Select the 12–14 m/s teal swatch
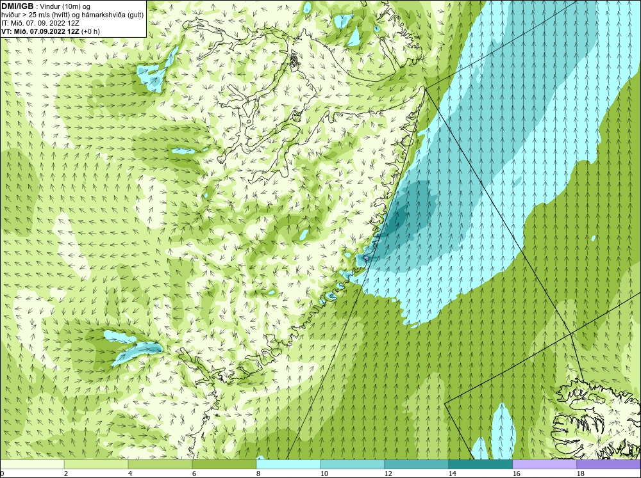 pyautogui.click(x=416, y=464)
